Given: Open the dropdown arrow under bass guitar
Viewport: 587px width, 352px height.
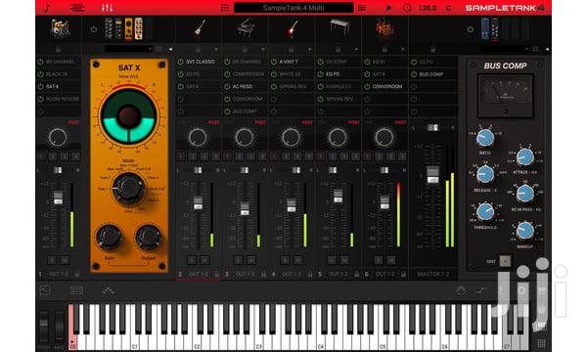Looking at the screenshot, I should coord(216,49).
